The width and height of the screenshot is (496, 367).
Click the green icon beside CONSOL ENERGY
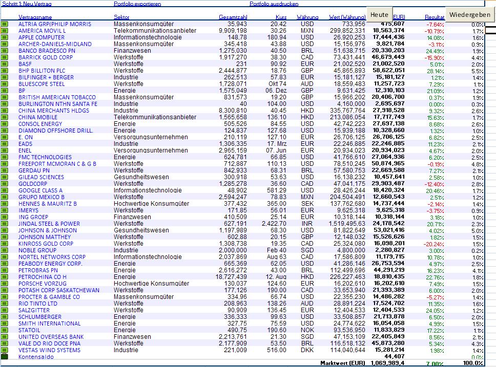[4, 123]
